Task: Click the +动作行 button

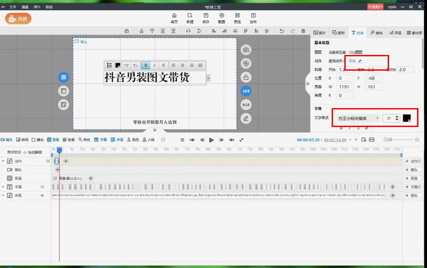Action: click(x=413, y=161)
